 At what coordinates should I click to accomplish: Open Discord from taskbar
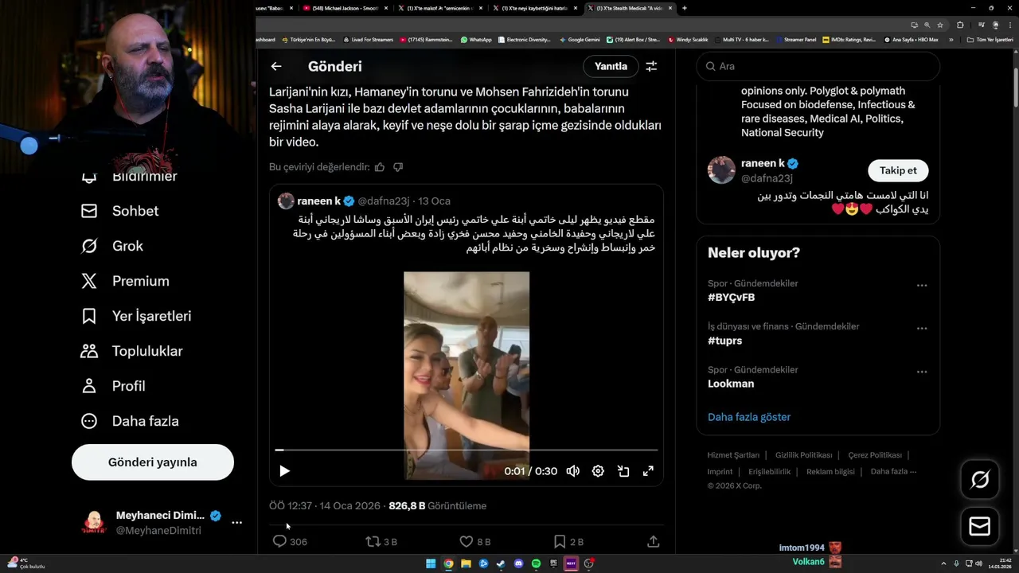click(x=518, y=563)
